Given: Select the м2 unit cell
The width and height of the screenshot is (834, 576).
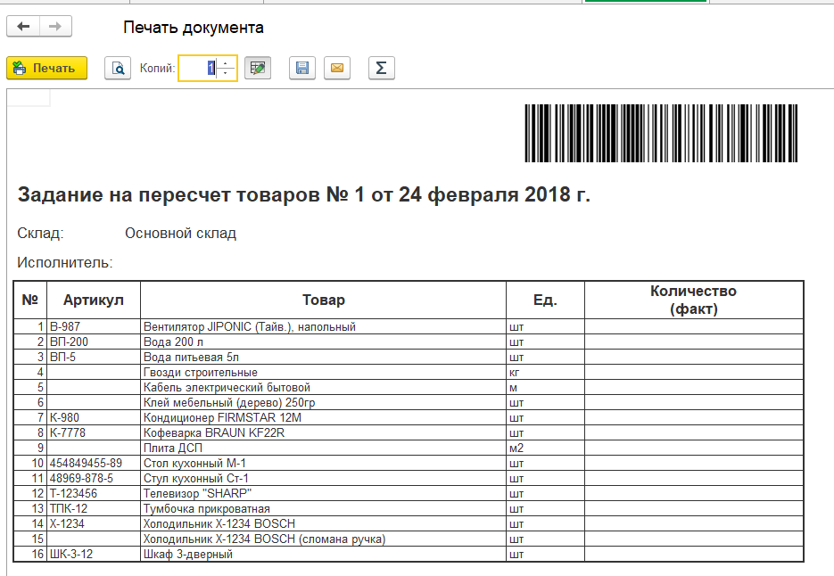Looking at the screenshot, I should pyautogui.click(x=545, y=448).
